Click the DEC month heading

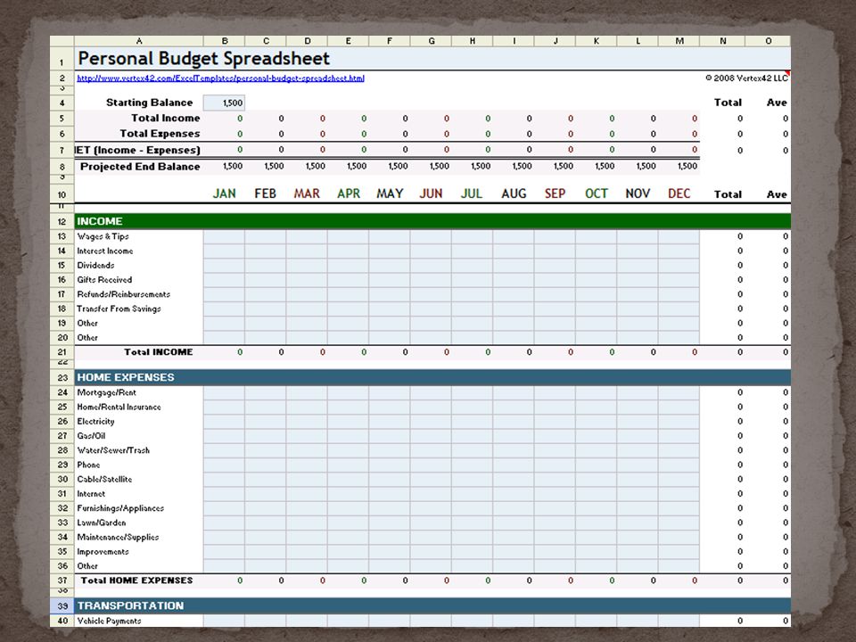tap(679, 193)
